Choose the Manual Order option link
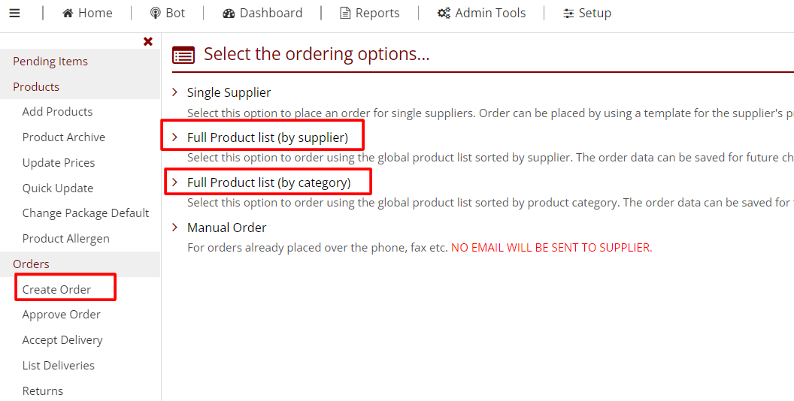The height and width of the screenshot is (401, 794). (x=226, y=228)
